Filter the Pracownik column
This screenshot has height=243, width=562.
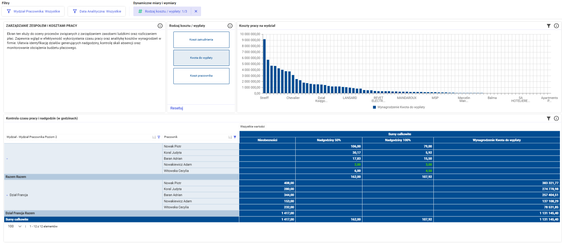[235, 137]
